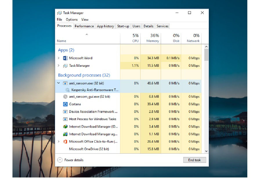Minimize the Task Manager window
Image resolution: width=265 pixels, height=178 pixels.
[177, 13]
